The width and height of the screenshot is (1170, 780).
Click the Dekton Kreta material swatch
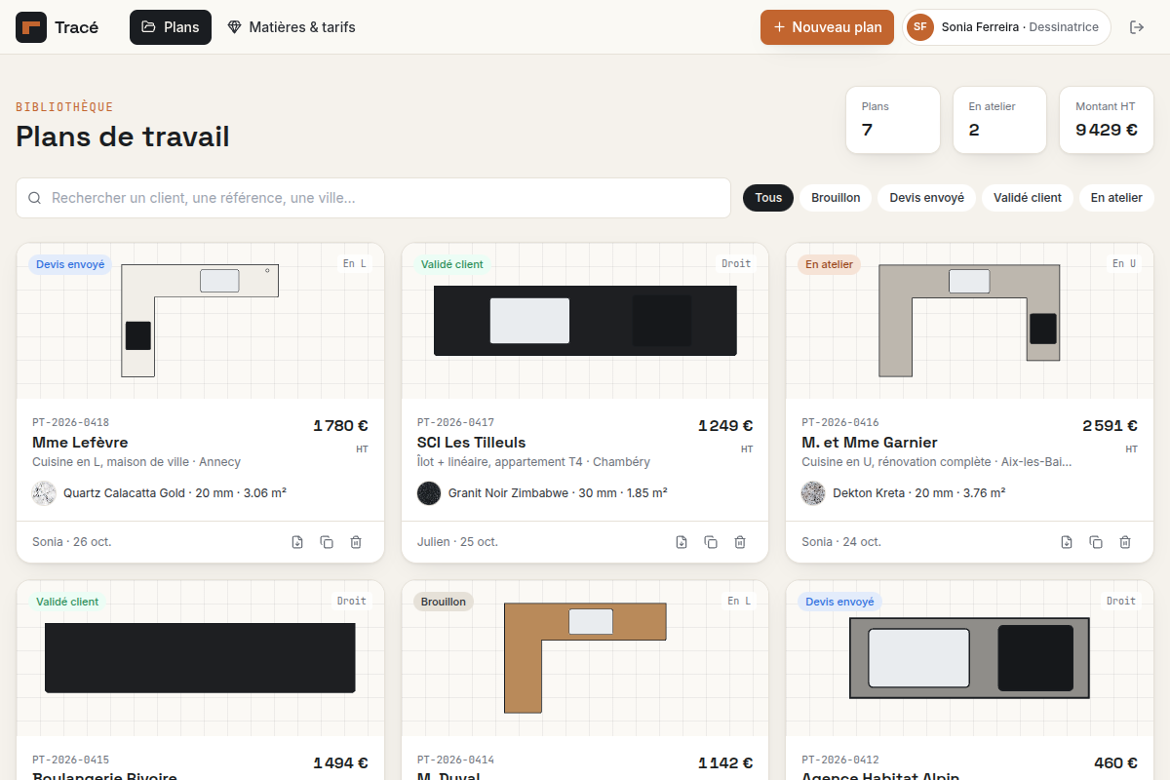click(813, 493)
